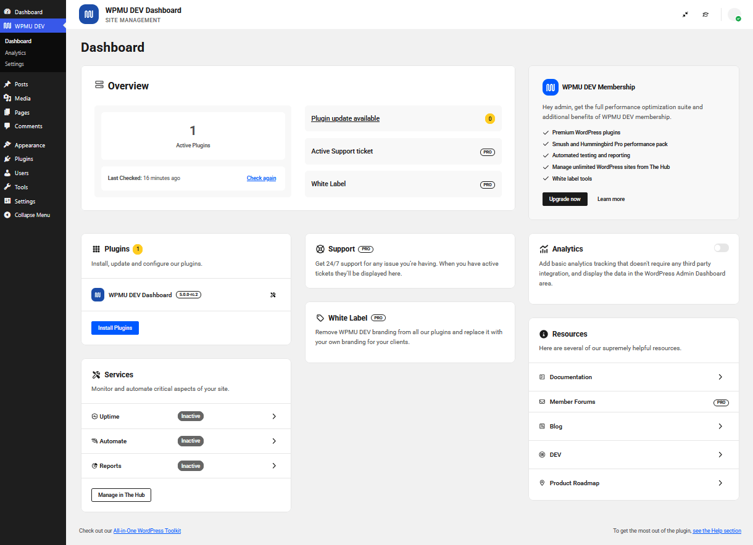
Task: Click the Product Roadmap pin icon
Action: 542,483
